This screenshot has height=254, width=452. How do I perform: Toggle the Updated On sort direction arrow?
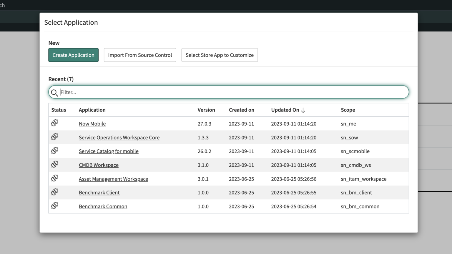coord(303,110)
